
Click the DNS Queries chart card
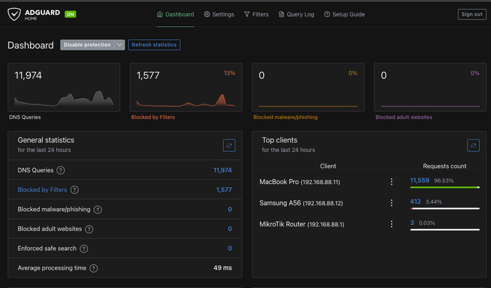[x=64, y=87]
